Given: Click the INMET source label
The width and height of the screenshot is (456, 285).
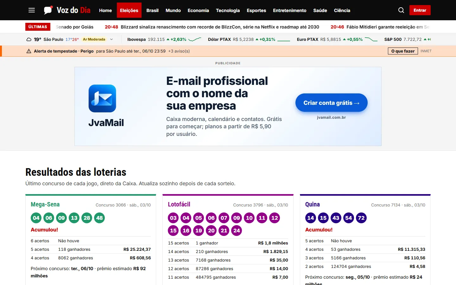Looking at the screenshot, I should tap(426, 51).
